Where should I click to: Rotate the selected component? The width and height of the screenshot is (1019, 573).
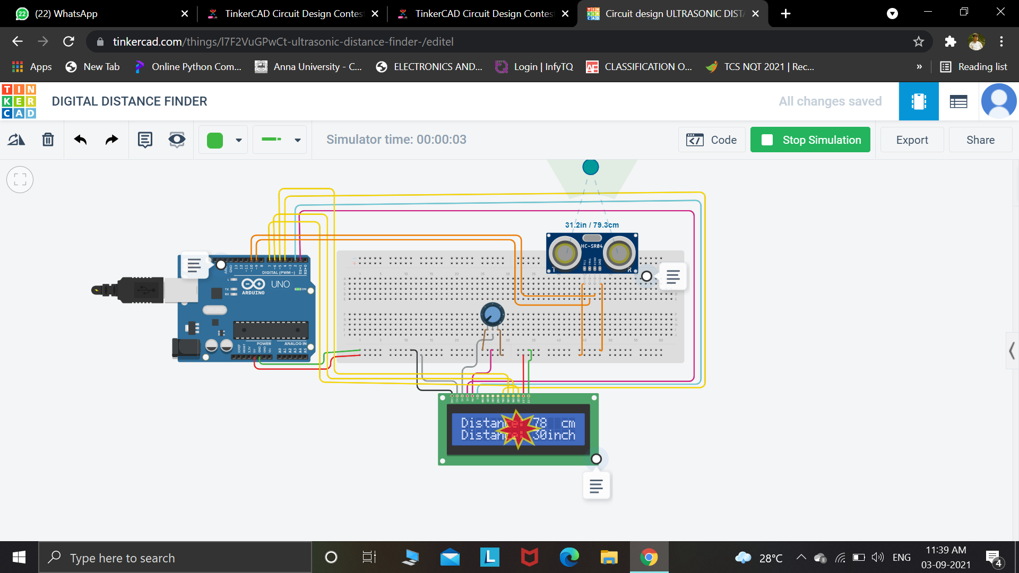[x=16, y=140]
